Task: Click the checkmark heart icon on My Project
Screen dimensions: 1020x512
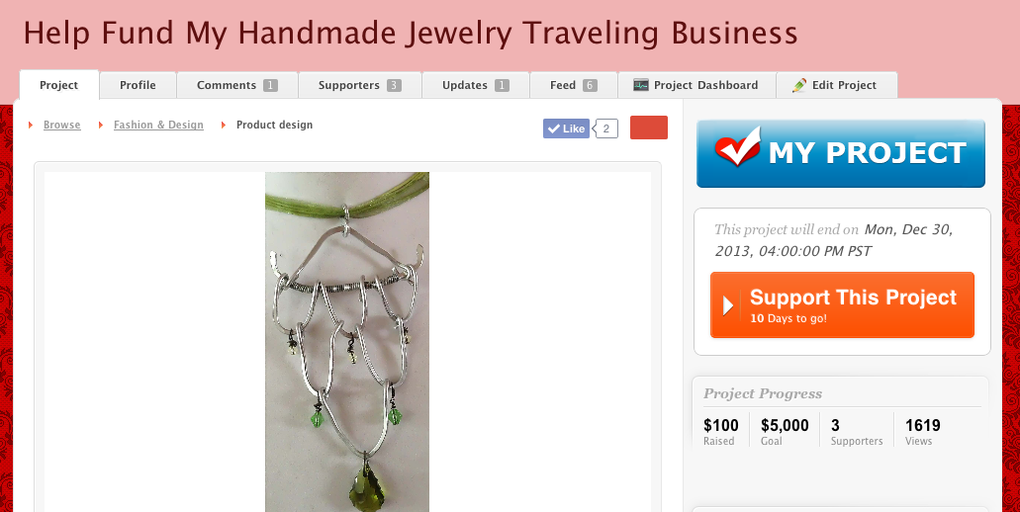Action: pyautogui.click(x=738, y=145)
